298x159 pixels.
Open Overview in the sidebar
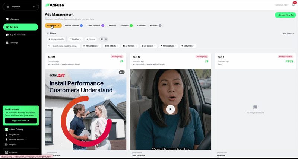coord(15,19)
